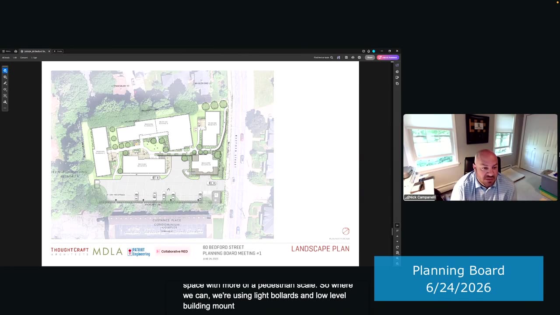Switch to the 80 Bedford Street PDF tab
This screenshot has width=560, height=315.
35,51
